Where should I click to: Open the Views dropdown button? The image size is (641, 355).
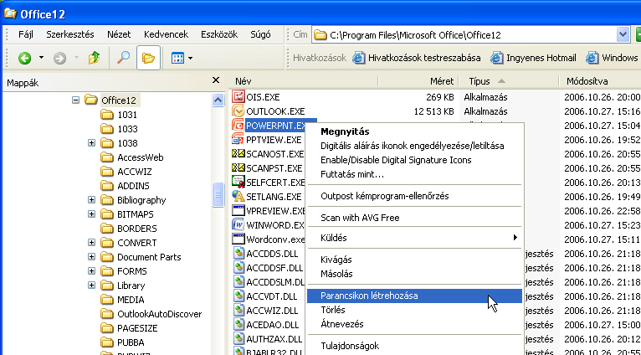point(182,58)
